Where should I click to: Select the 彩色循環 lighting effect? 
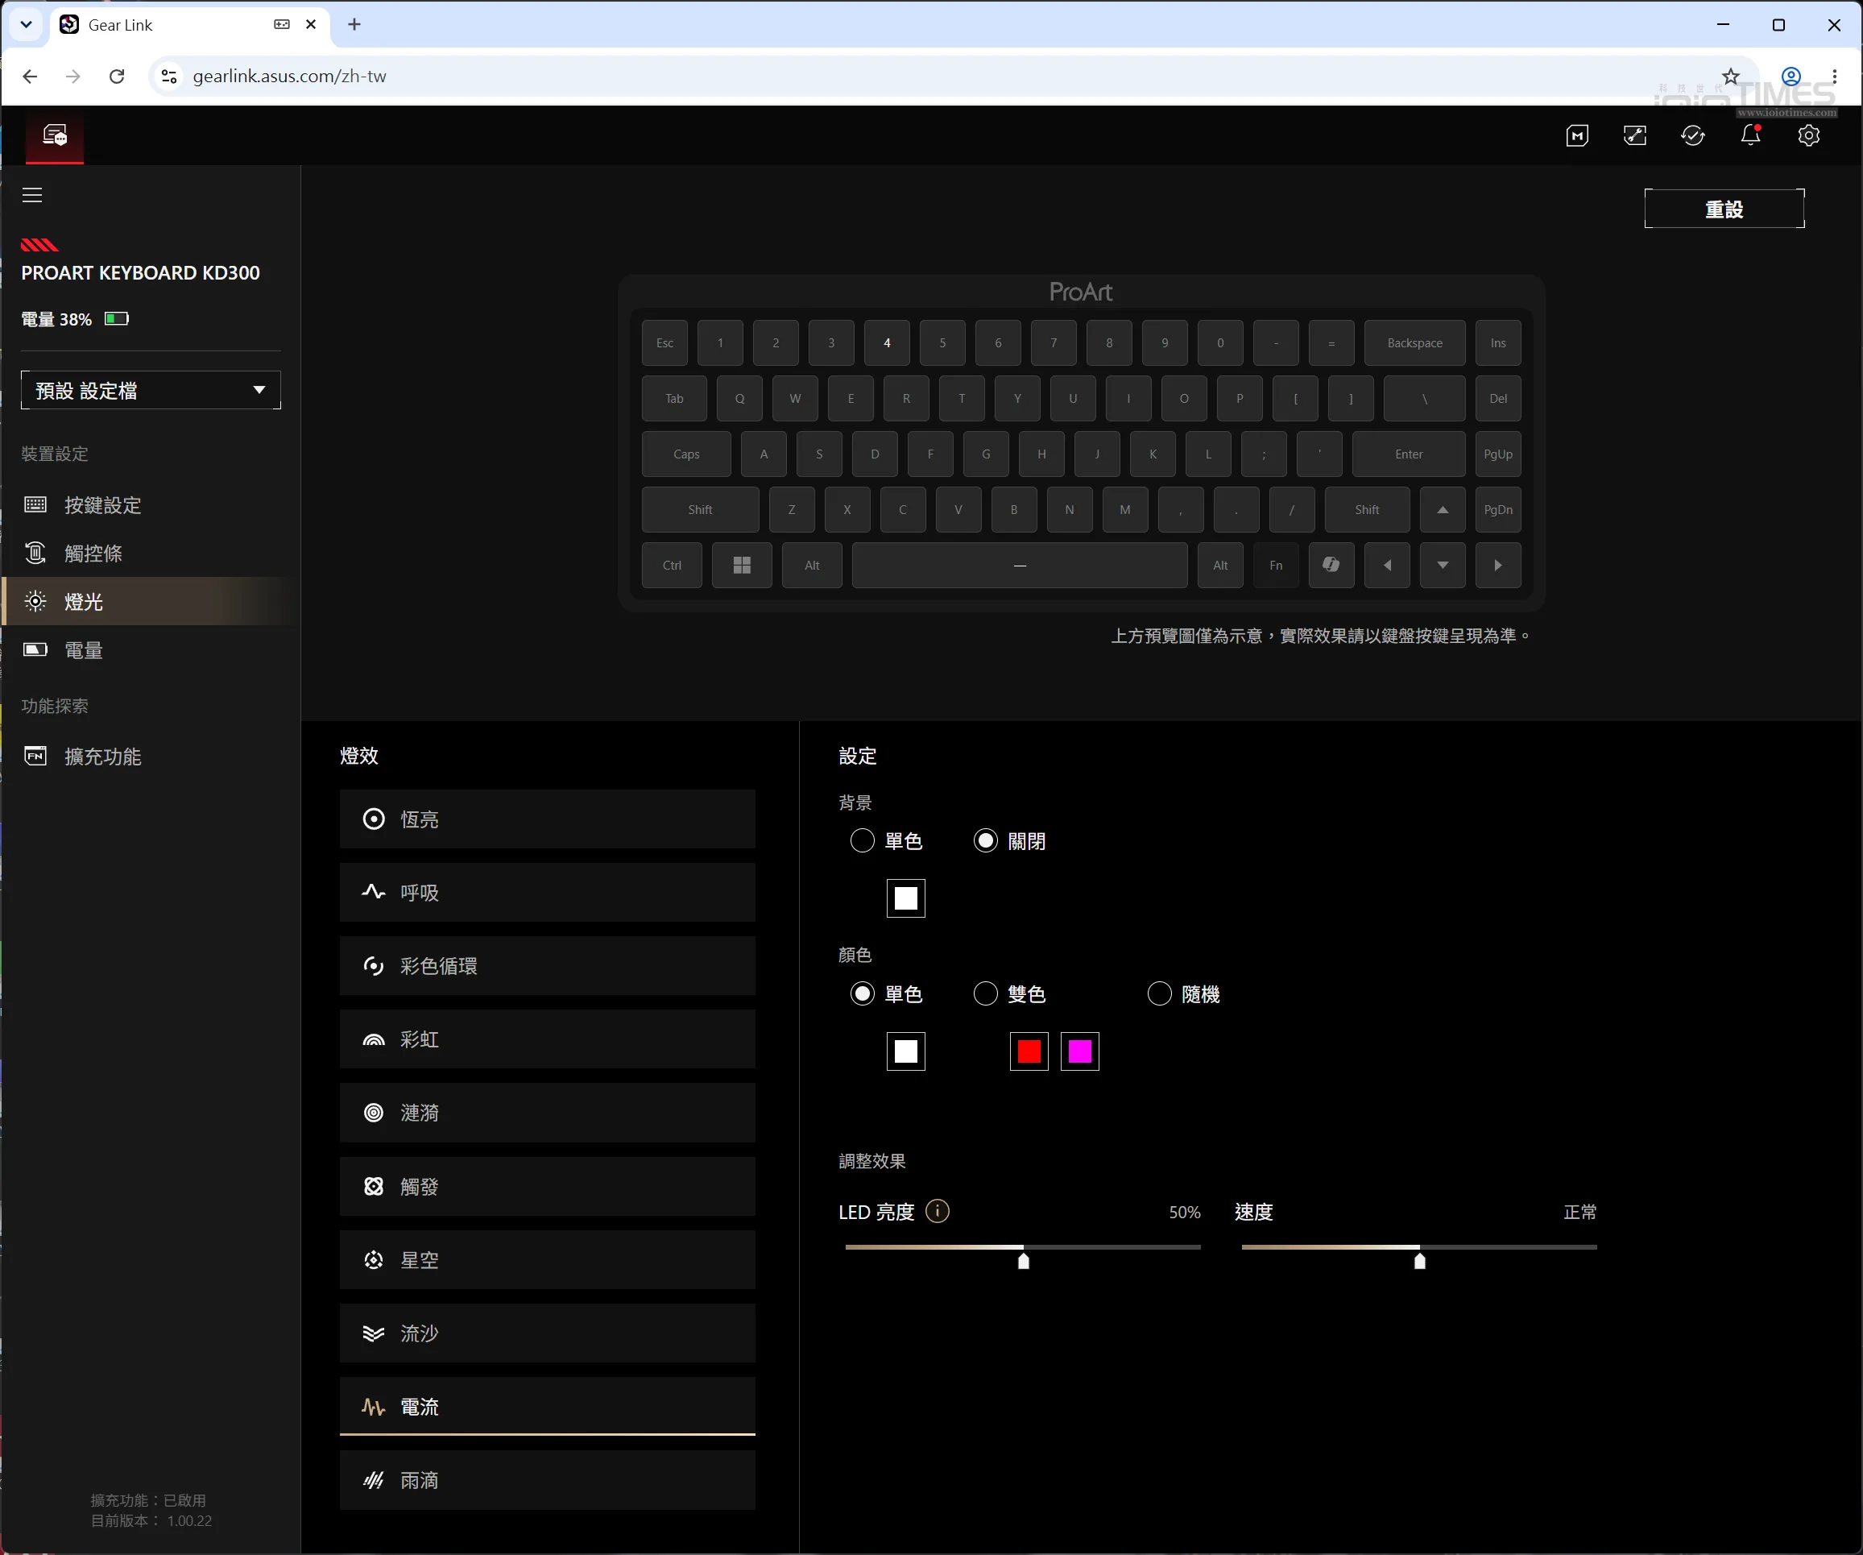(x=548, y=966)
